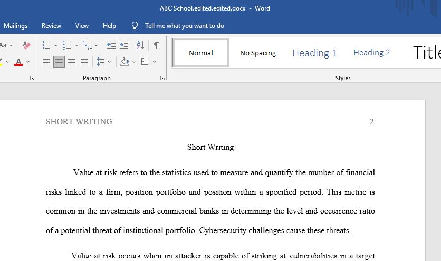Screen dimensions: 441x261
Task: Click the sentence Cybersecurity challenges cause these threats
Action: point(275,230)
